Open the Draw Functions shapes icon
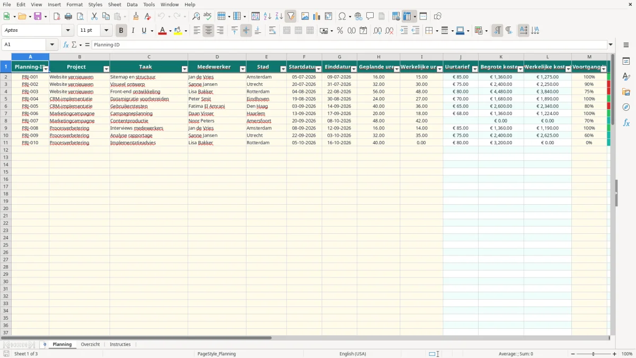636x358 pixels. pos(437,16)
